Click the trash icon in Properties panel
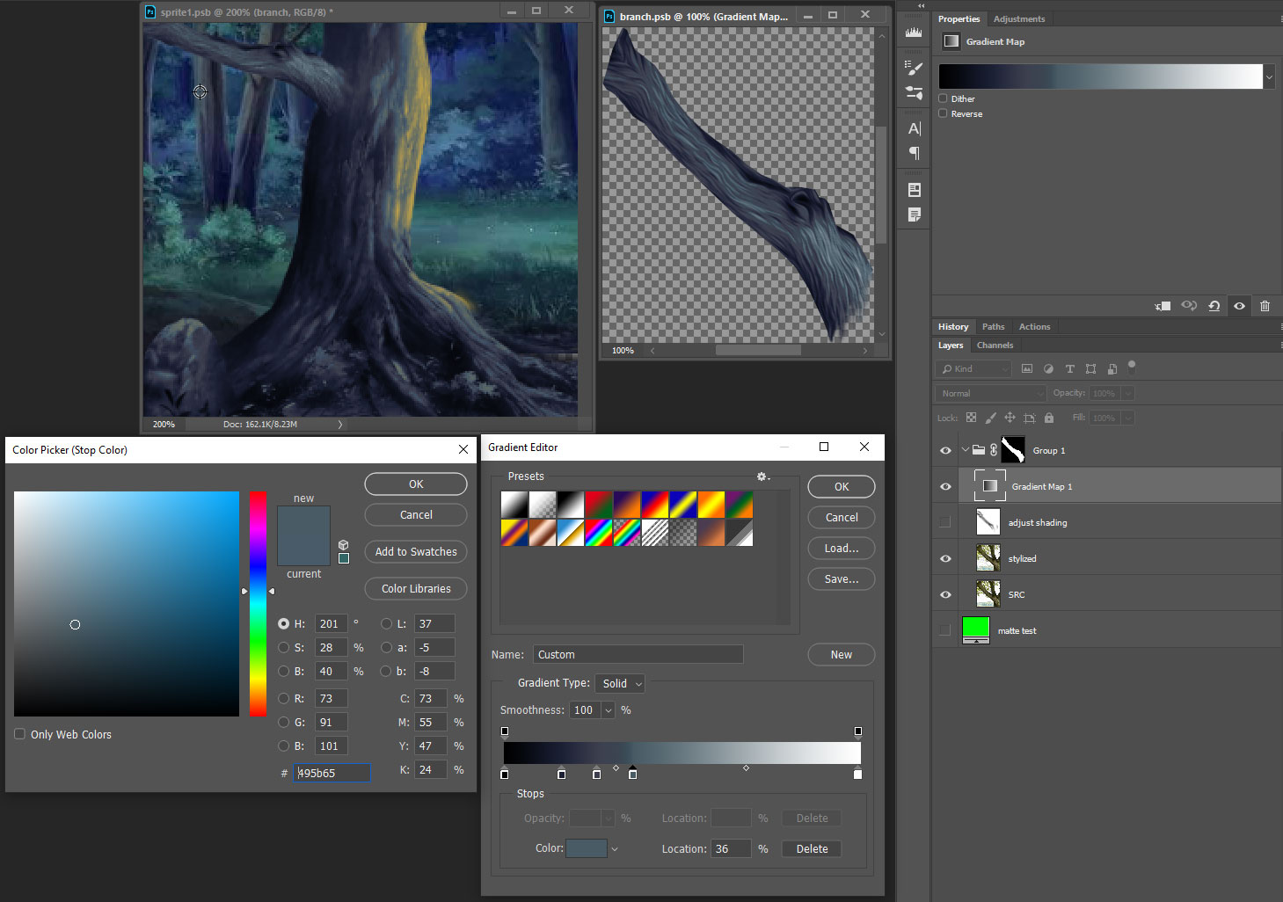This screenshot has width=1283, height=902. [x=1265, y=306]
